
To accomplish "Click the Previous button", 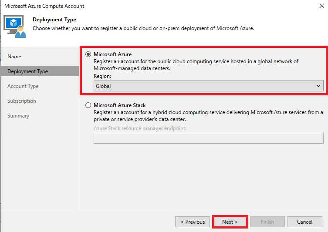I will click(x=193, y=222).
